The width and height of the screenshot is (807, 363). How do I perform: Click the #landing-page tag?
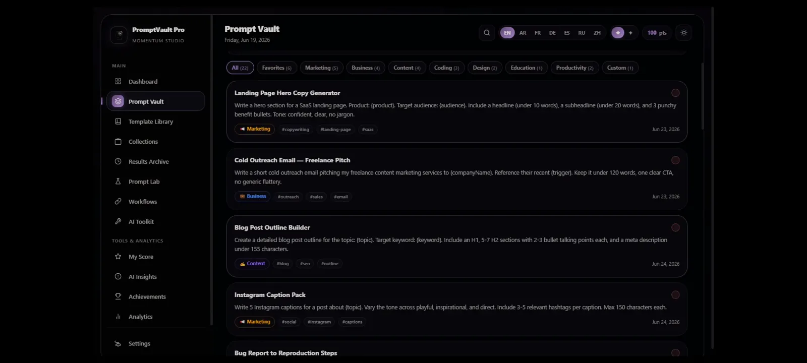coord(335,130)
